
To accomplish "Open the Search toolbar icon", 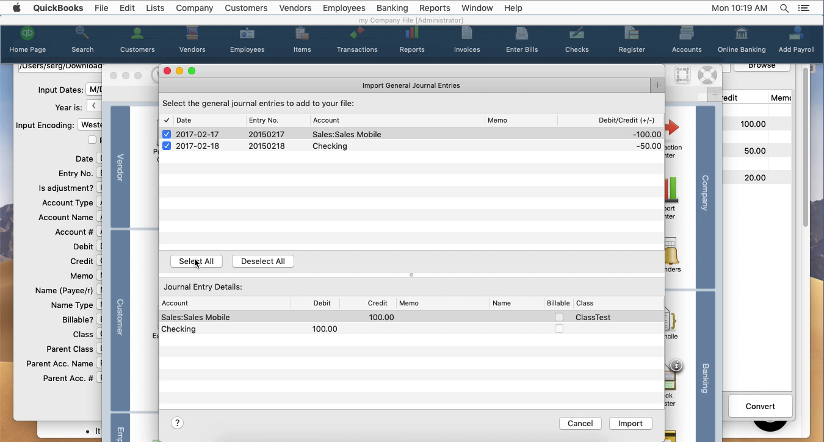I will pyautogui.click(x=82, y=40).
